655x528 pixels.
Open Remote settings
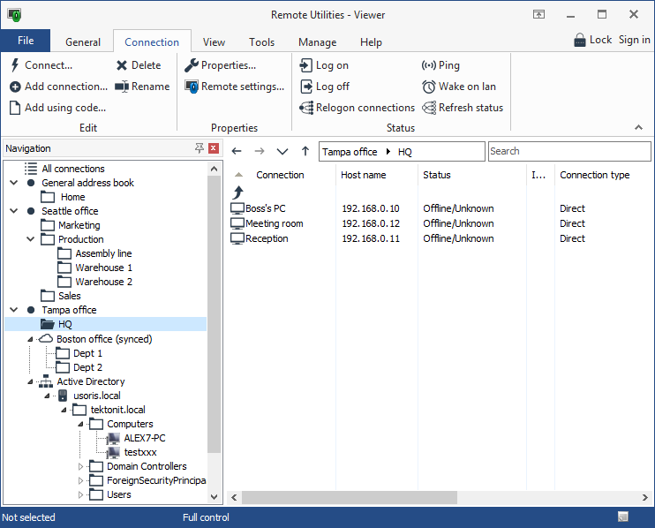(x=235, y=87)
